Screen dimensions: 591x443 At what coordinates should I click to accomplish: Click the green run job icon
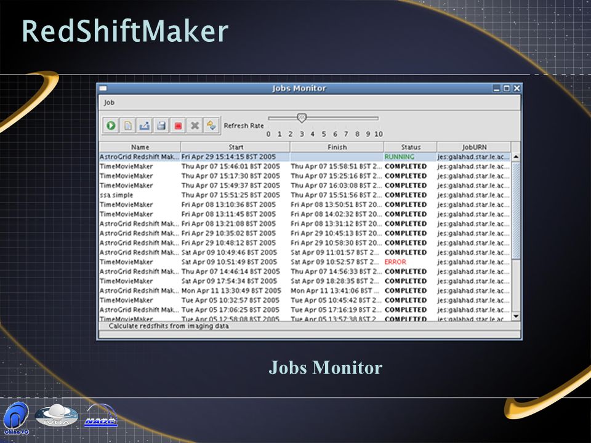(x=111, y=126)
